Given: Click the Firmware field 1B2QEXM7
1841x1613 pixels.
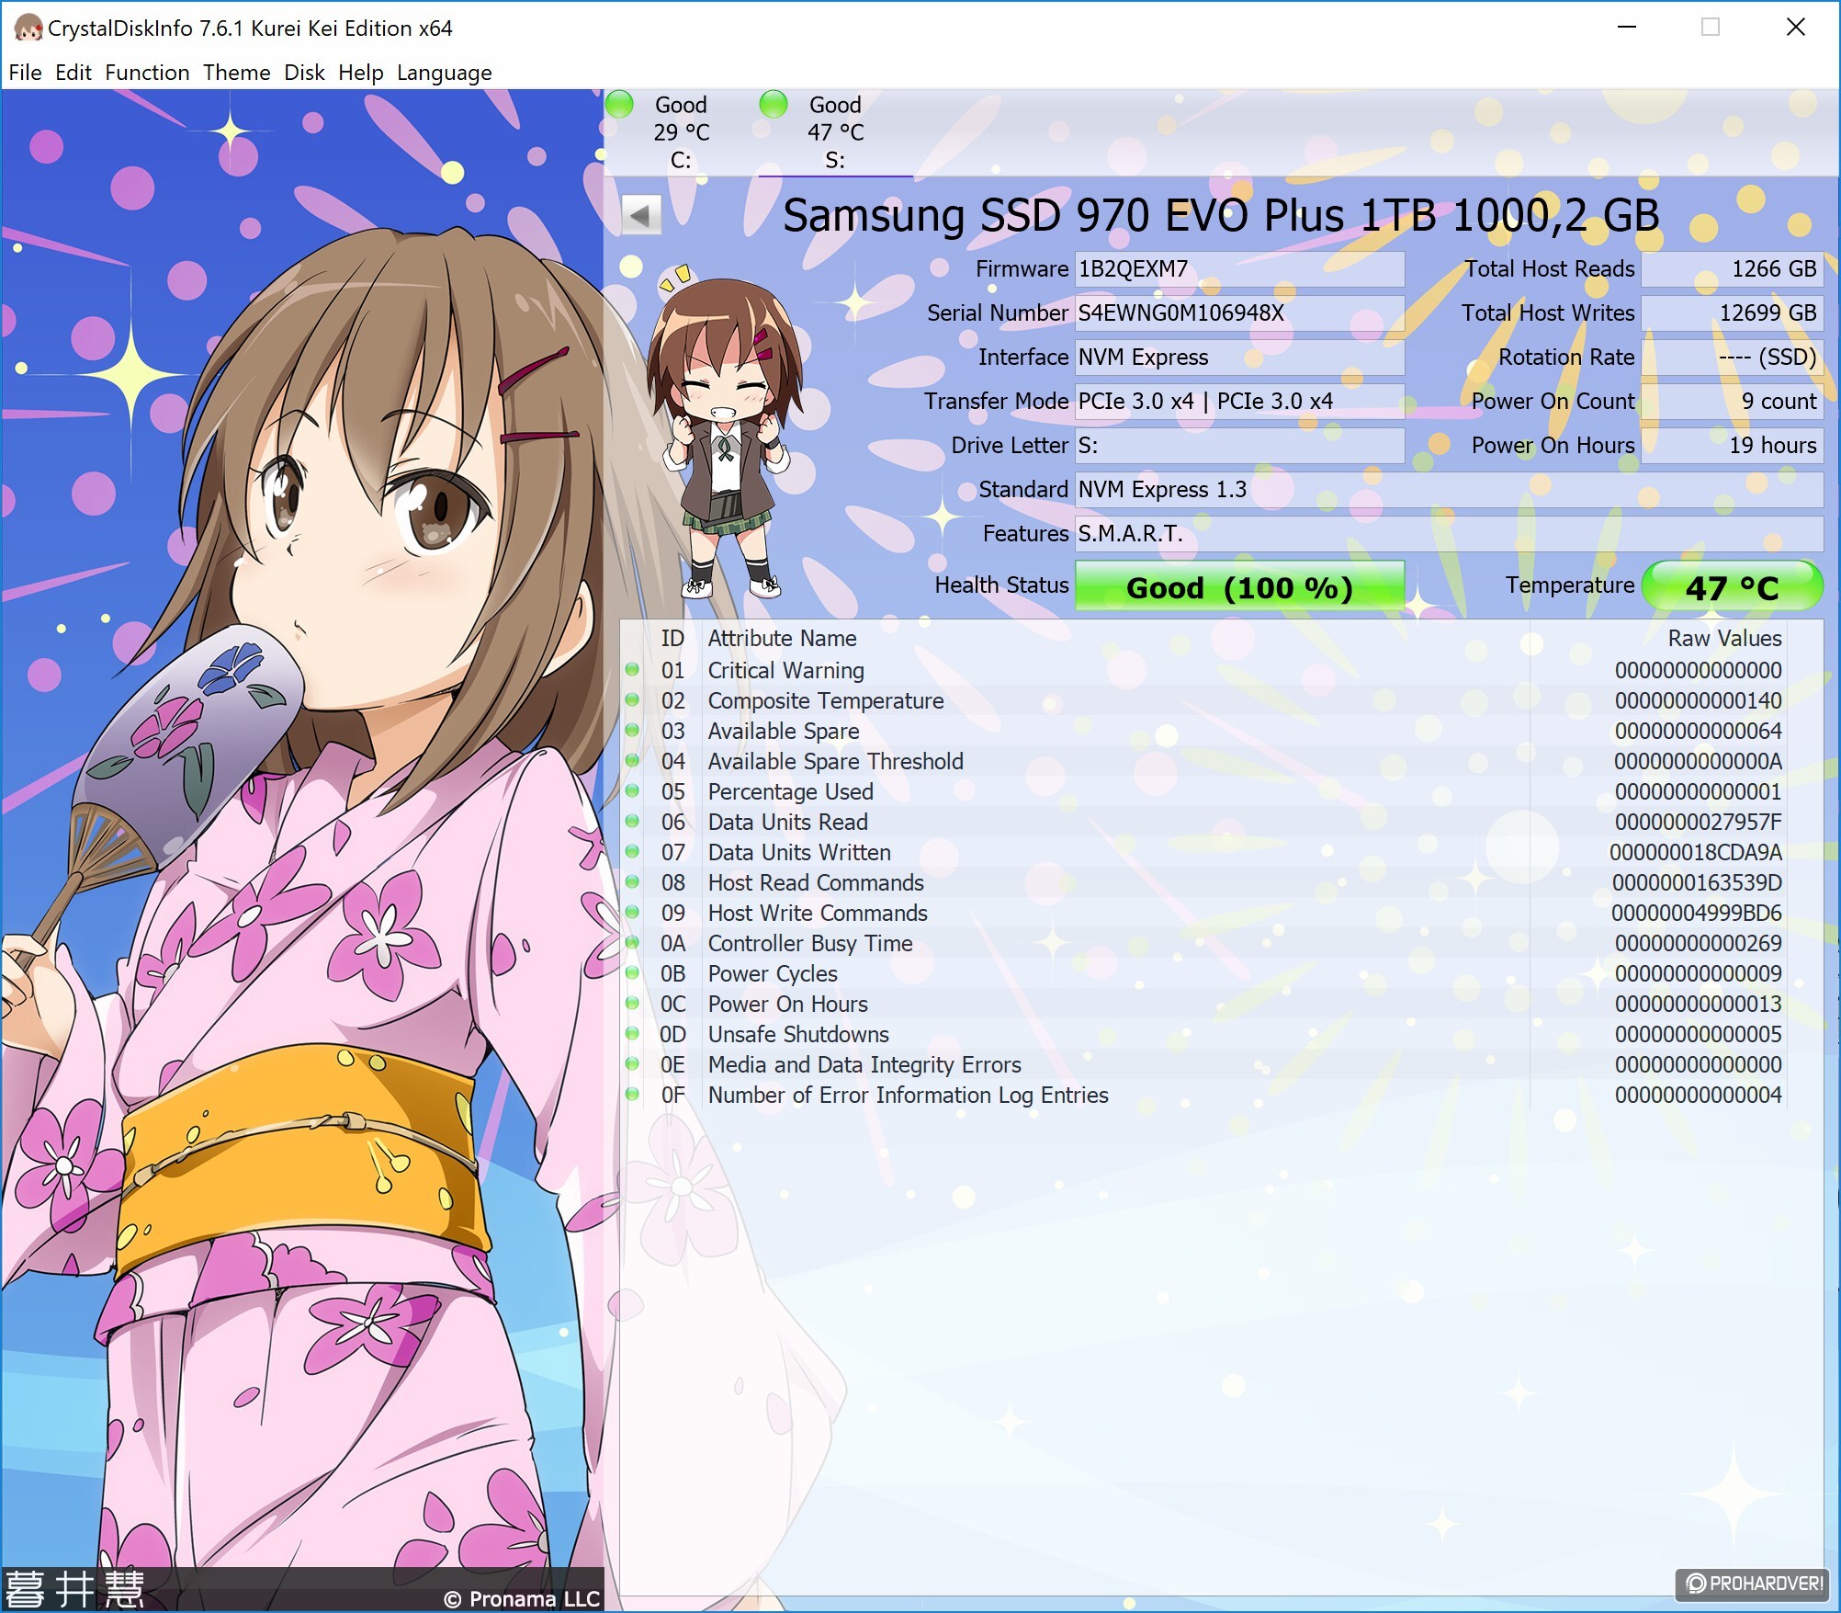Looking at the screenshot, I should coord(1239,269).
